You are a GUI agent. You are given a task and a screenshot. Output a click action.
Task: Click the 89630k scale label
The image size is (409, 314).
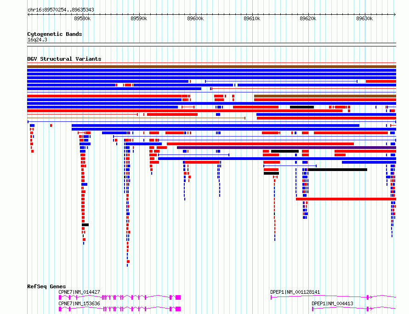coord(364,18)
